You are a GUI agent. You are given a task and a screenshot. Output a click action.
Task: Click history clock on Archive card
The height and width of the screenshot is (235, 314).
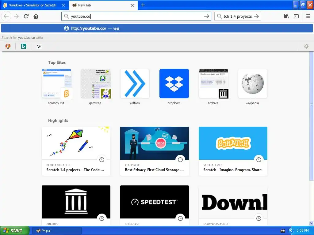tap(102, 218)
